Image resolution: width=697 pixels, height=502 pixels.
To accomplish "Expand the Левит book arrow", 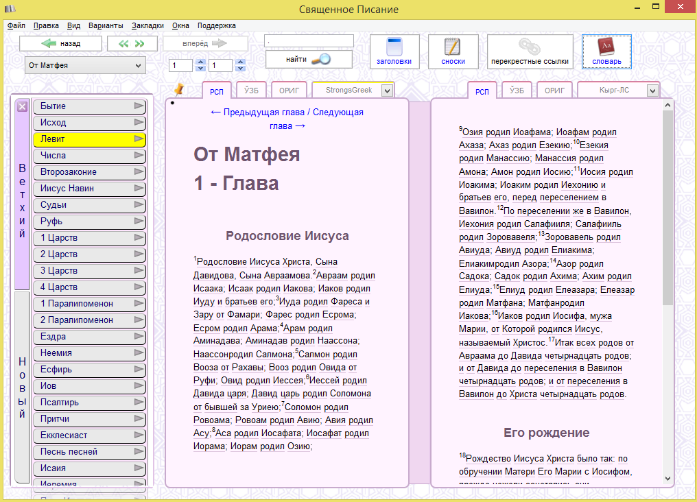I will coord(139,139).
